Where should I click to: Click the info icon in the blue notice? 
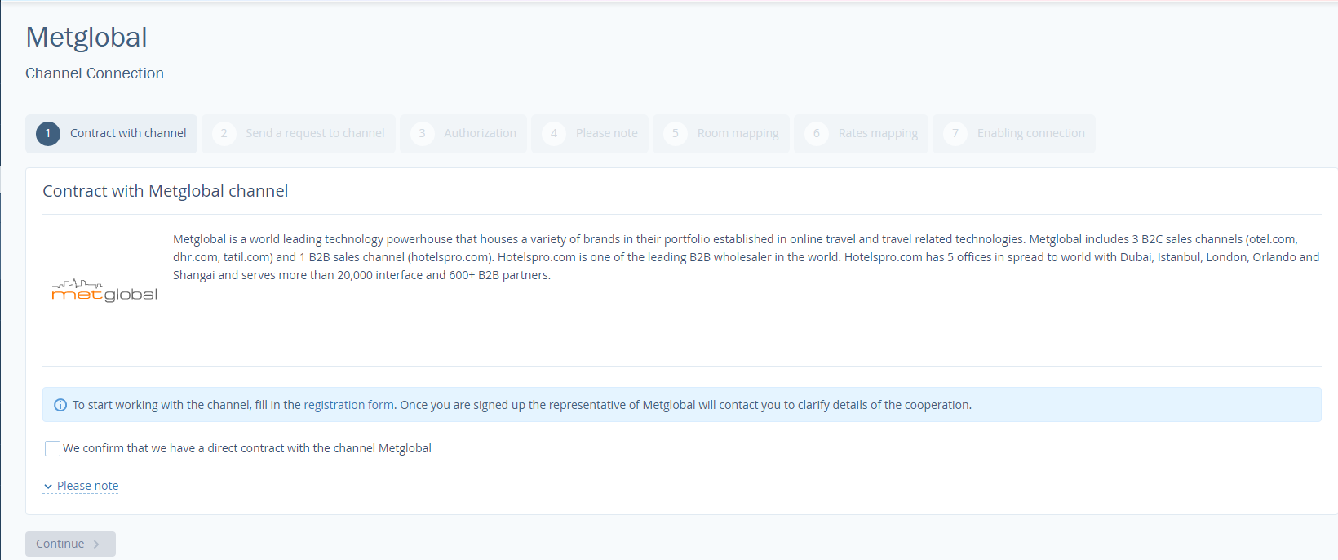pyautogui.click(x=60, y=405)
